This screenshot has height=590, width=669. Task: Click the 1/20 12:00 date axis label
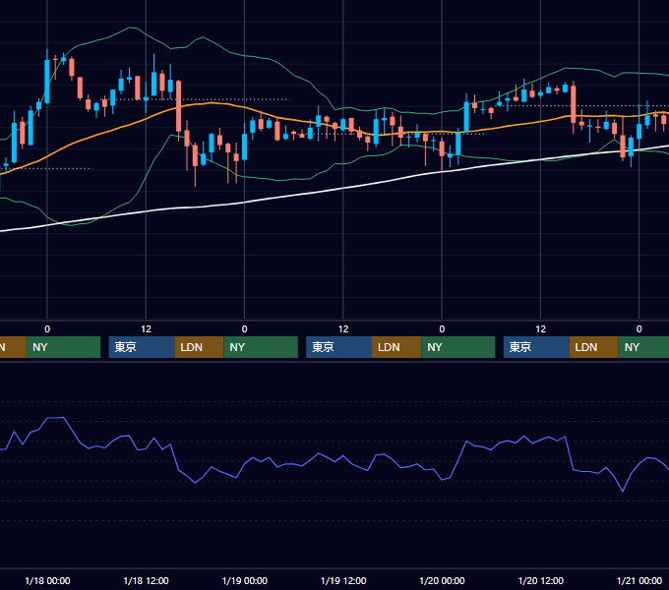[x=540, y=580]
